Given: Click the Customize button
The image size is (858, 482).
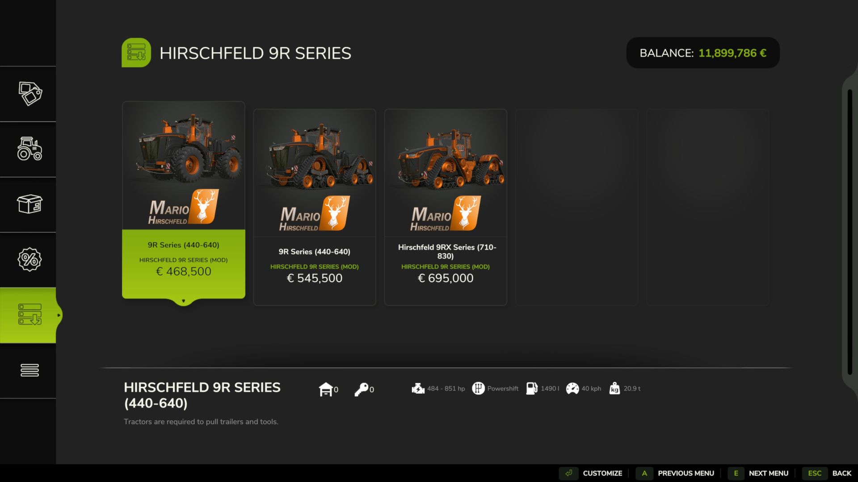Looking at the screenshot, I should pos(591,473).
